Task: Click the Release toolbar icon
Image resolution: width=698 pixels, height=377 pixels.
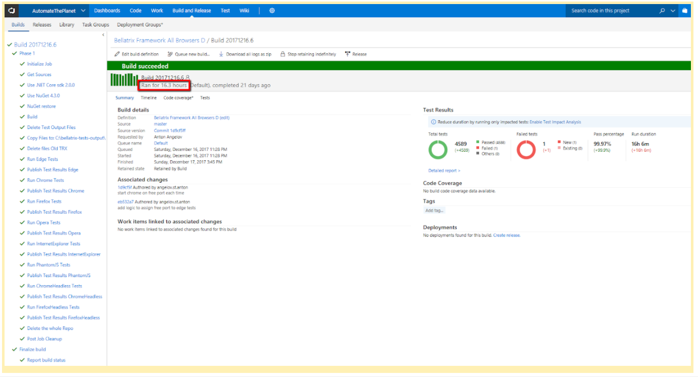Action: tap(347, 54)
